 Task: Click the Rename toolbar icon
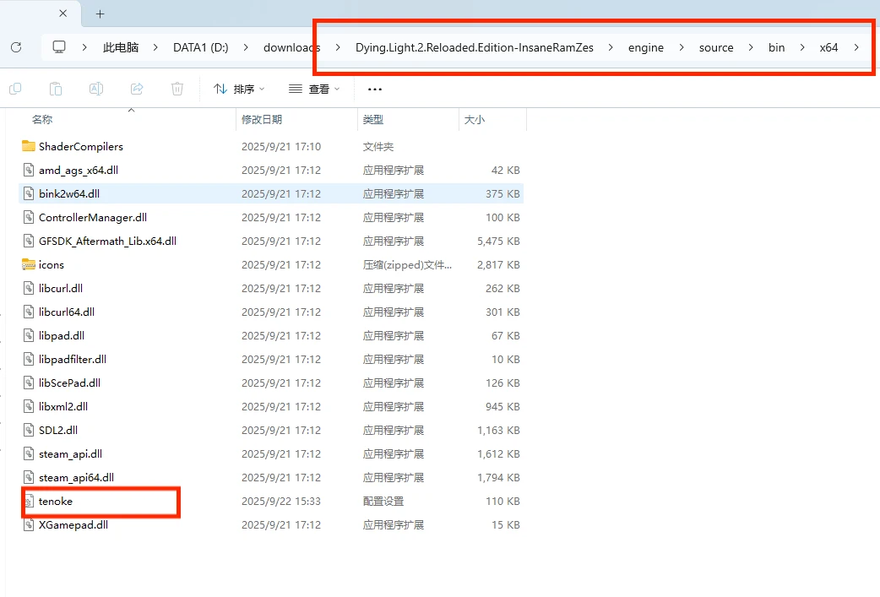click(x=96, y=89)
